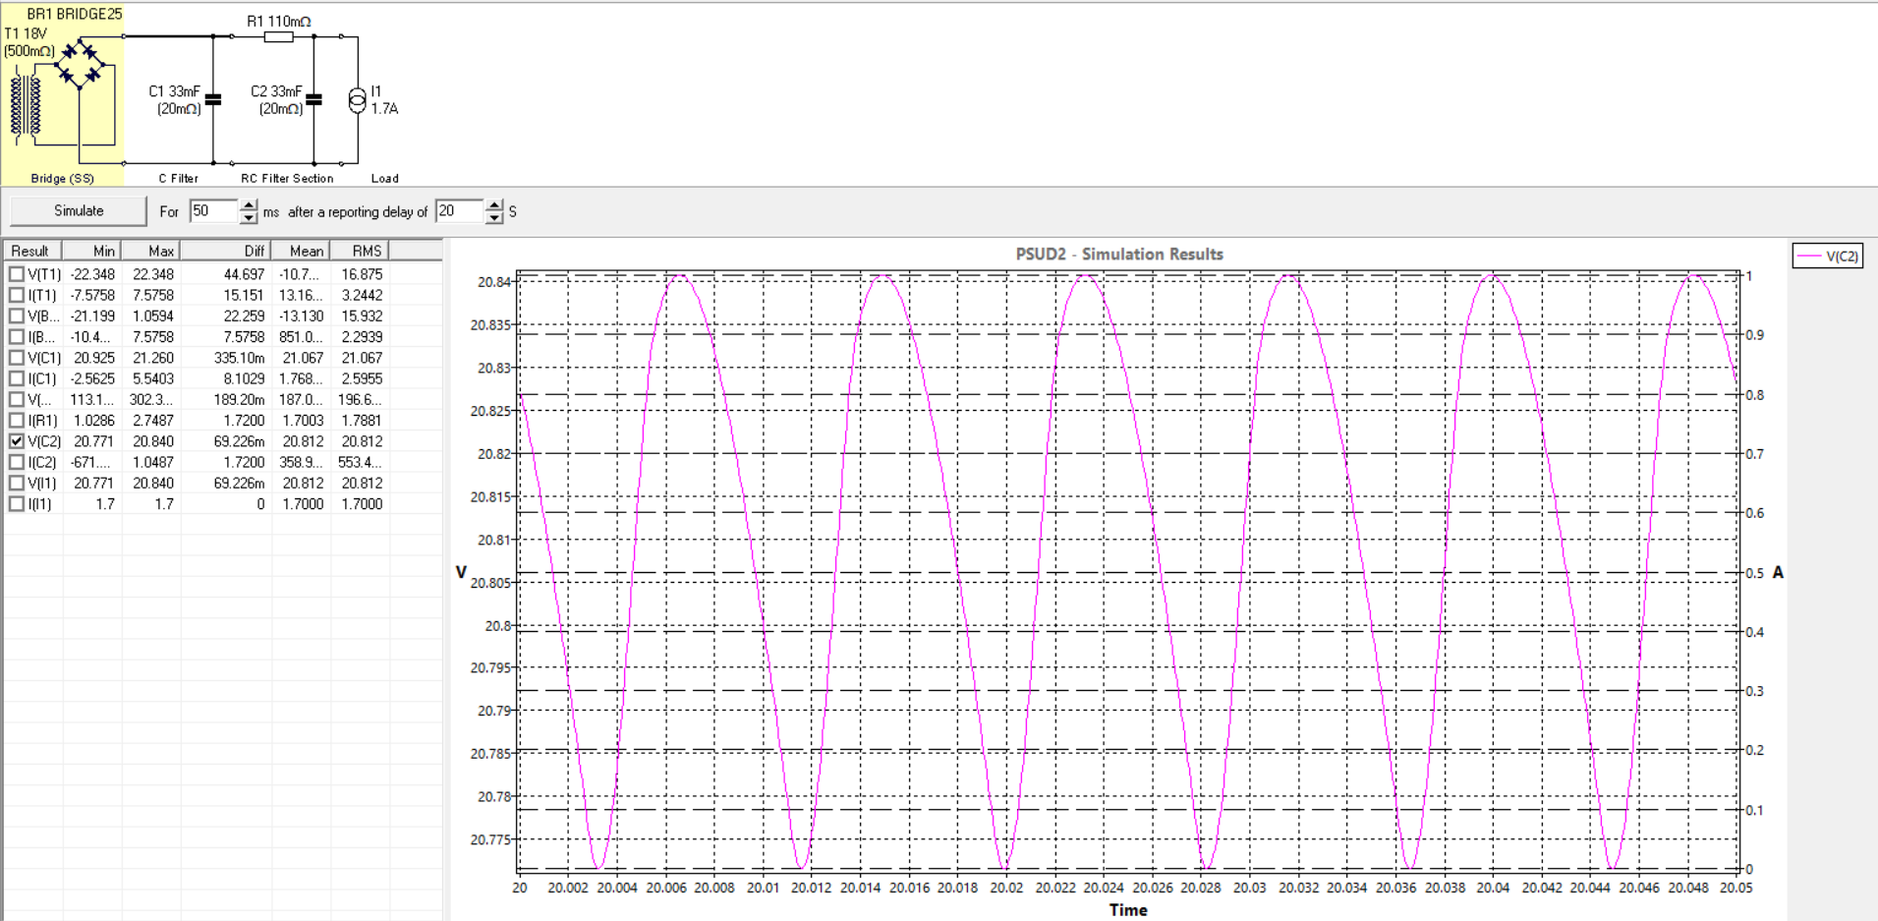Viewport: 1878px width, 921px height.
Task: Select the Load section label
Action: (385, 179)
